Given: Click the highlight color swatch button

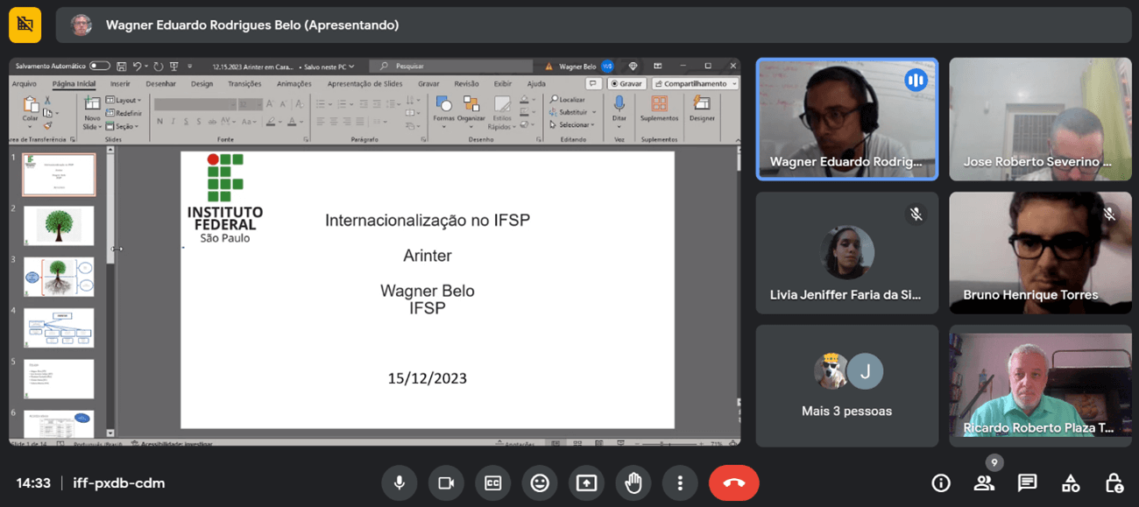Looking at the screenshot, I should click(x=271, y=122).
